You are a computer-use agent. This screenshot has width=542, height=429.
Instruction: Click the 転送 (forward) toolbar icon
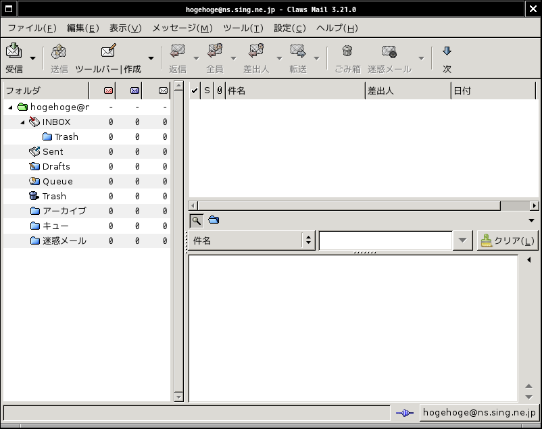pyautogui.click(x=298, y=51)
